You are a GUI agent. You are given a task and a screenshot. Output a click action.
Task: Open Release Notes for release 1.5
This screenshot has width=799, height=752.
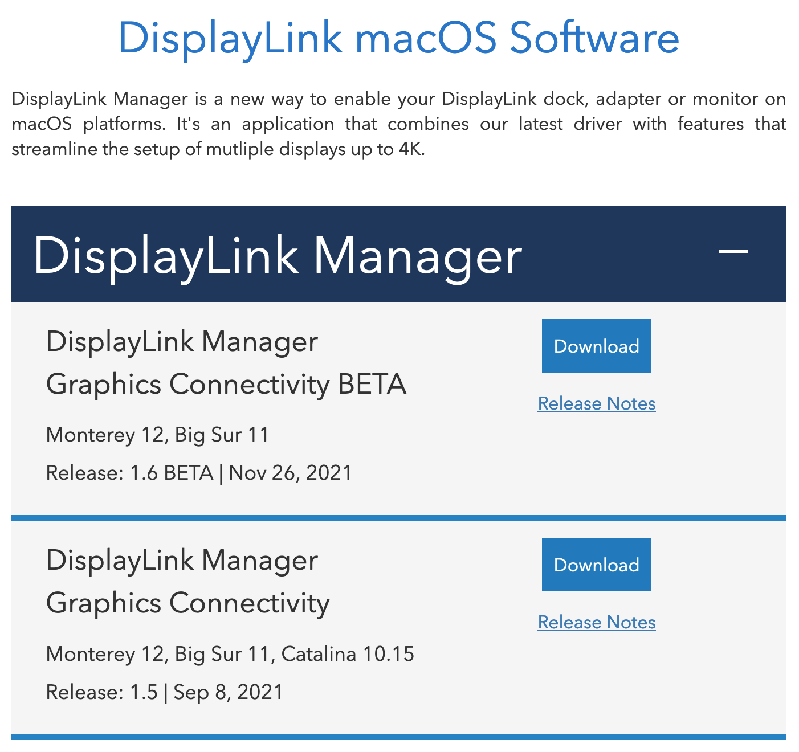(597, 622)
